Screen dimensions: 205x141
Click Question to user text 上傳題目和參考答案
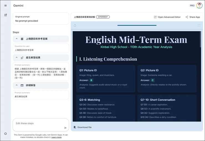pyautogui.click(x=24, y=50)
